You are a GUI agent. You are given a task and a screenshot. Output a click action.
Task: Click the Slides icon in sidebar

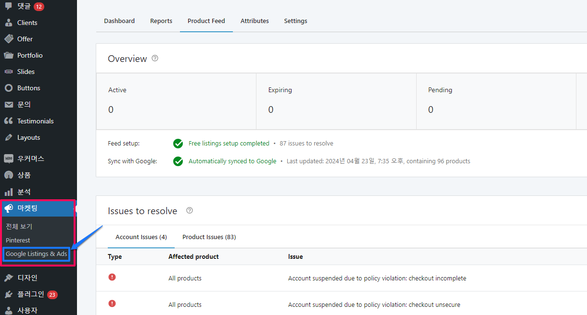pos(9,72)
